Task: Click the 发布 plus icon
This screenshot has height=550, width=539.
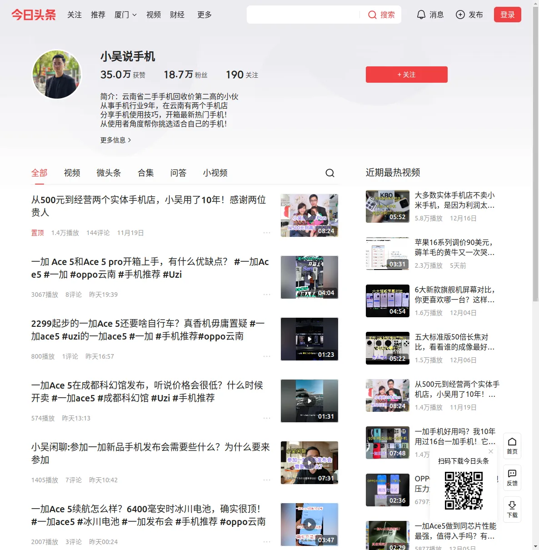Action: coord(460,15)
